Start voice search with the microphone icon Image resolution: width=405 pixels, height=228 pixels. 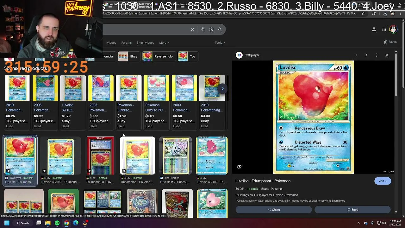click(x=203, y=29)
